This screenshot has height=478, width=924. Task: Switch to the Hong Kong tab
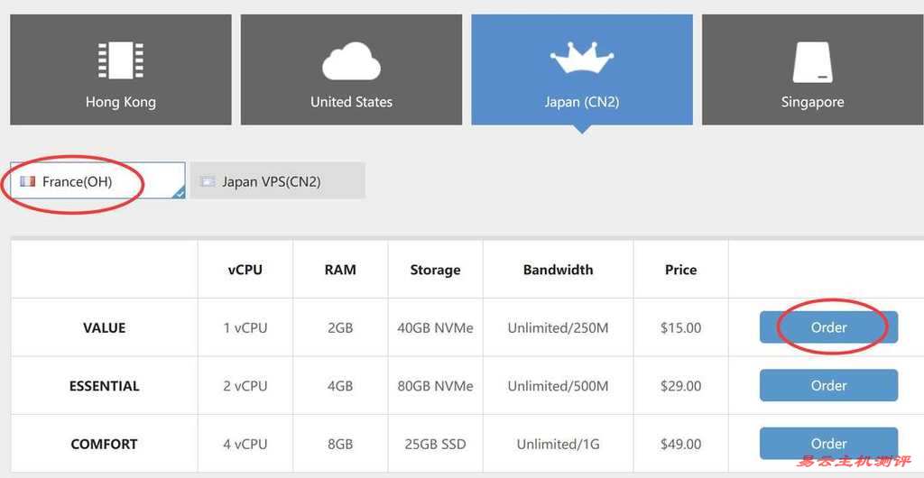pos(121,69)
